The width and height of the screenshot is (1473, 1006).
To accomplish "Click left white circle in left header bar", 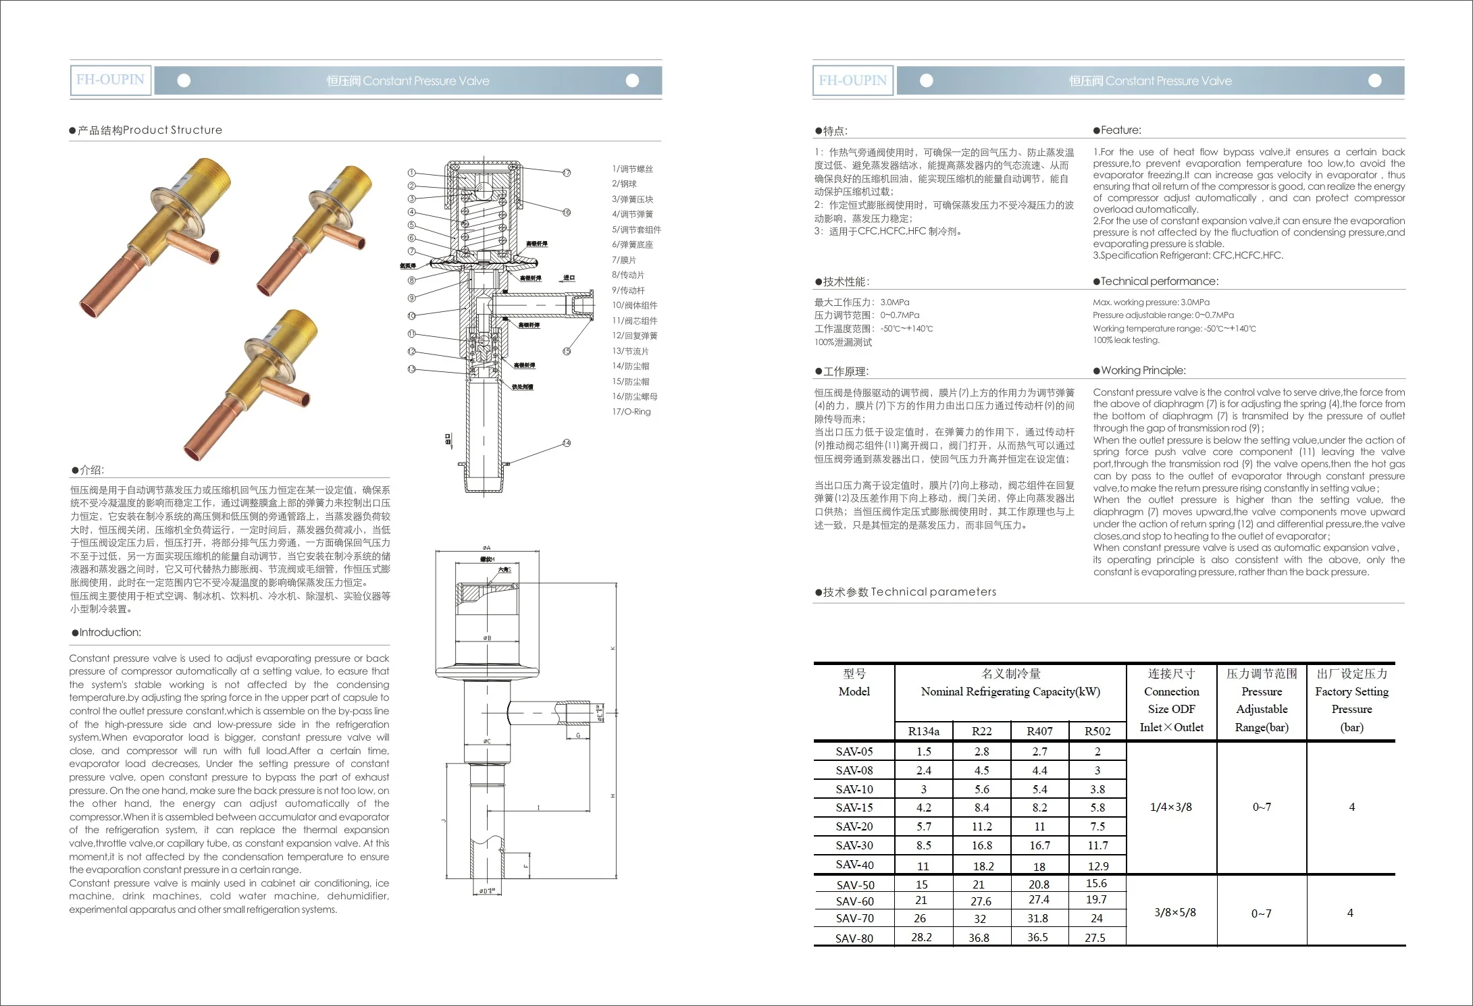I will [x=184, y=81].
